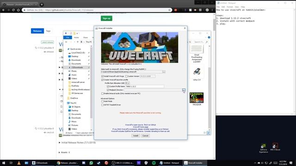The height and width of the screenshot is (166, 296).
Task: Click the Modpack Directory path field
Action: [153, 90]
